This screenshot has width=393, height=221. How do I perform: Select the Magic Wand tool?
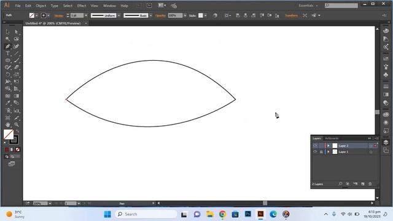point(7,39)
